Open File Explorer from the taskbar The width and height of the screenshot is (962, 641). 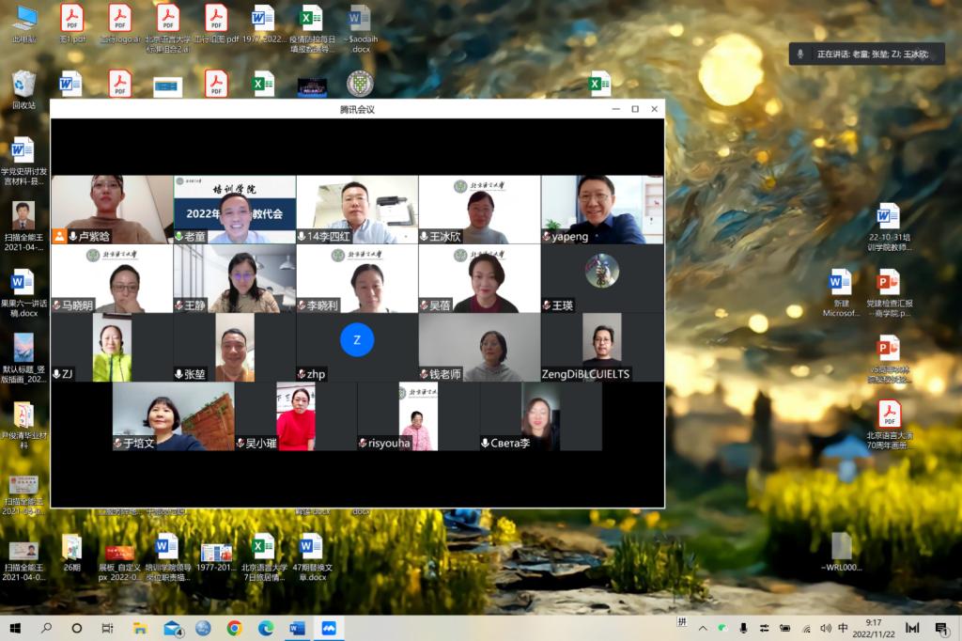tap(140, 628)
